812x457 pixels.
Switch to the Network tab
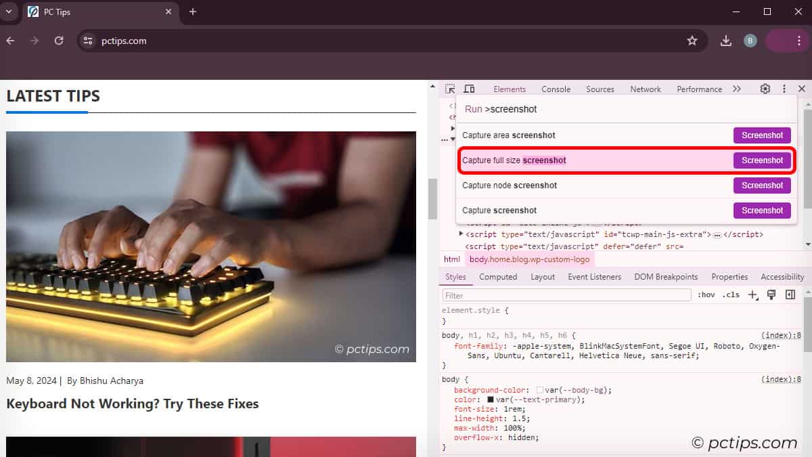point(646,89)
